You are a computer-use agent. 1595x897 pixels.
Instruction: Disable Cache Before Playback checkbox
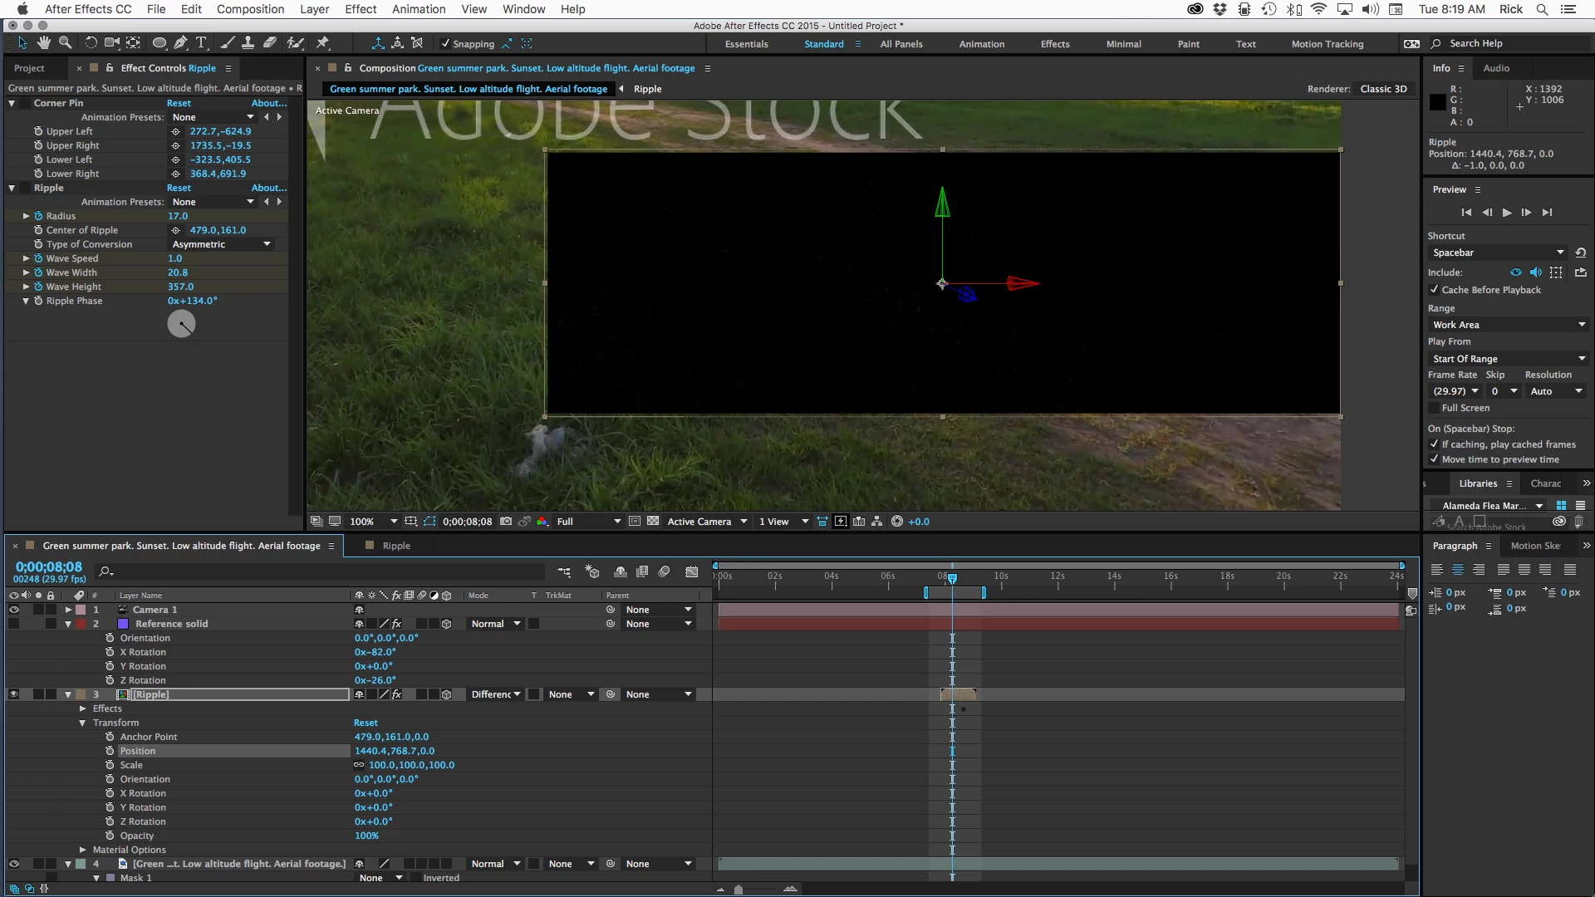tap(1435, 290)
